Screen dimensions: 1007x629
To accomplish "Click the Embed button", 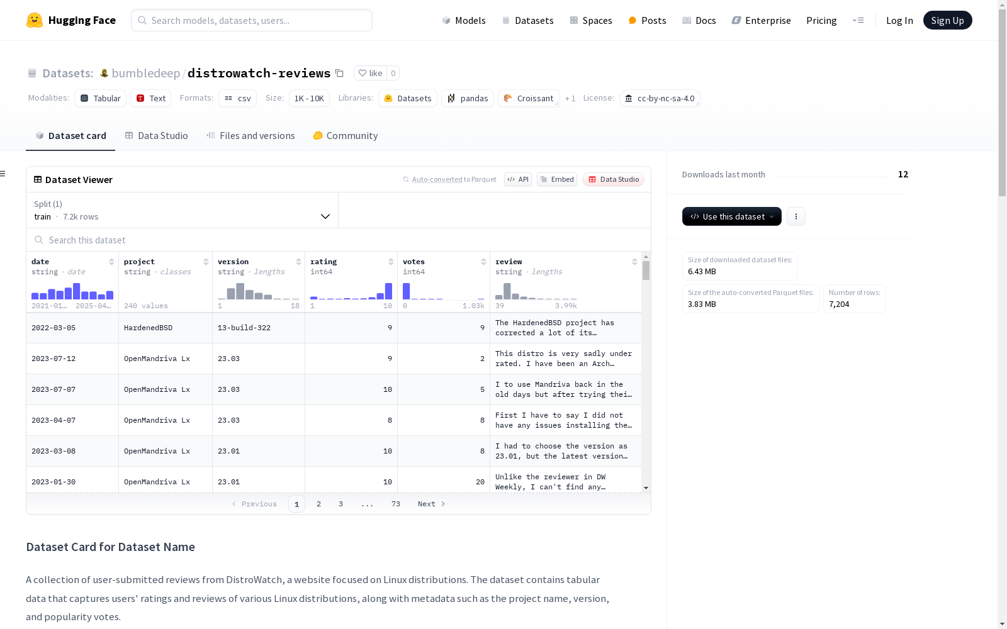I will (557, 179).
